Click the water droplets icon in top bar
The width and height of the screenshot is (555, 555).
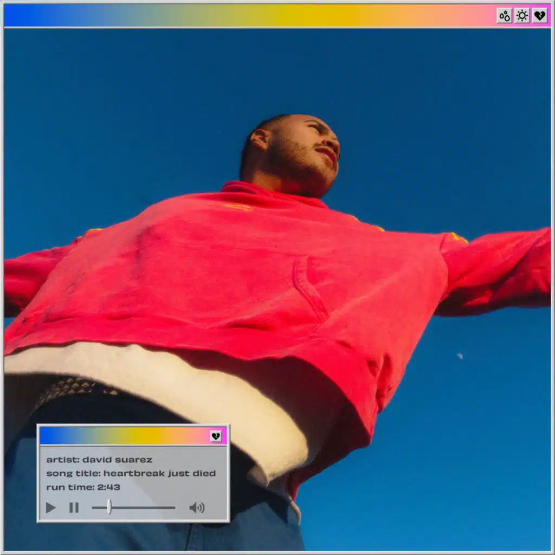(505, 16)
